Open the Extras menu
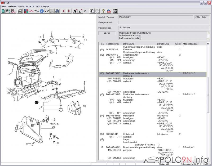 click(x=29, y=6)
